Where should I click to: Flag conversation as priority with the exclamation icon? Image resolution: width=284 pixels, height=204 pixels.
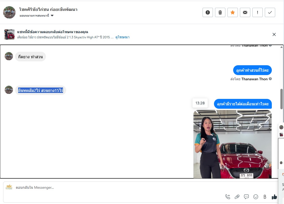pos(257,12)
